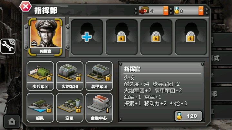This screenshot has height=130, width=232.
Task: Open the 空军 air force building
Action: click(x=70, y=108)
